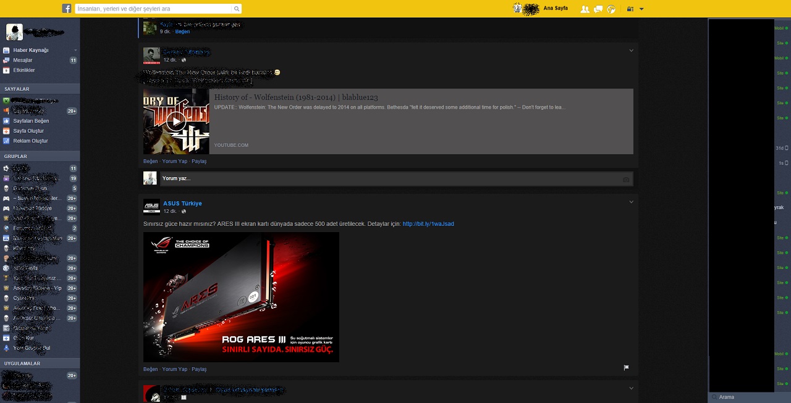This screenshot has height=403, width=791.
Task: Click the flag icon on ASUS post
Action: [626, 367]
